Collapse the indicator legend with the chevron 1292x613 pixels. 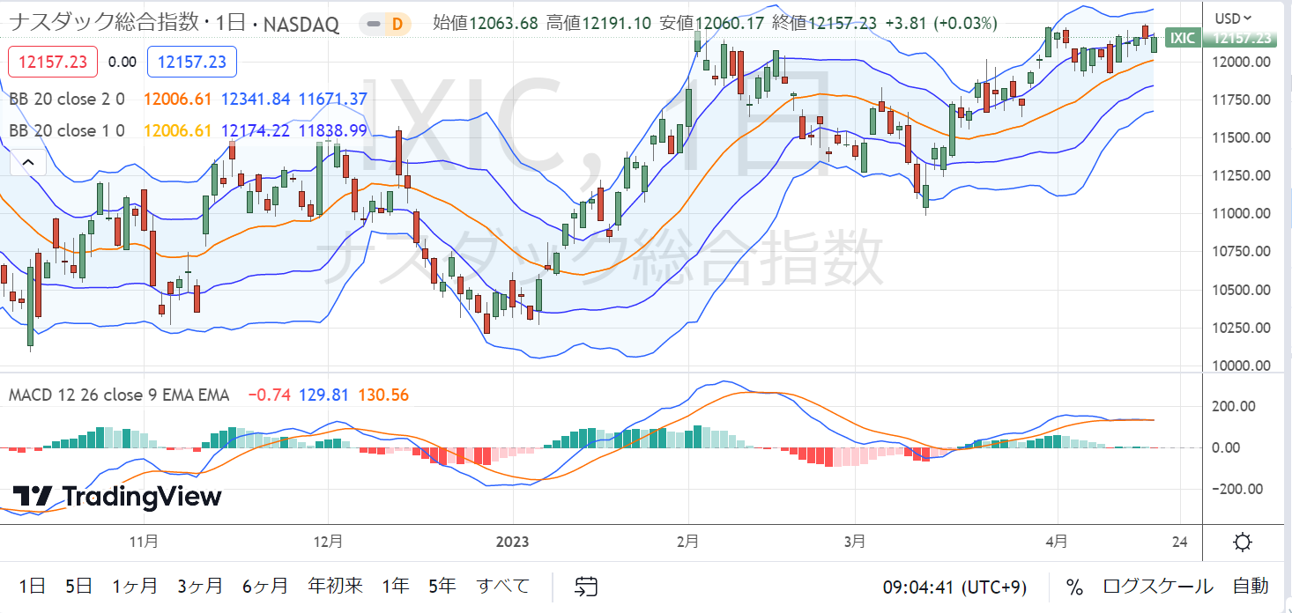(x=27, y=163)
